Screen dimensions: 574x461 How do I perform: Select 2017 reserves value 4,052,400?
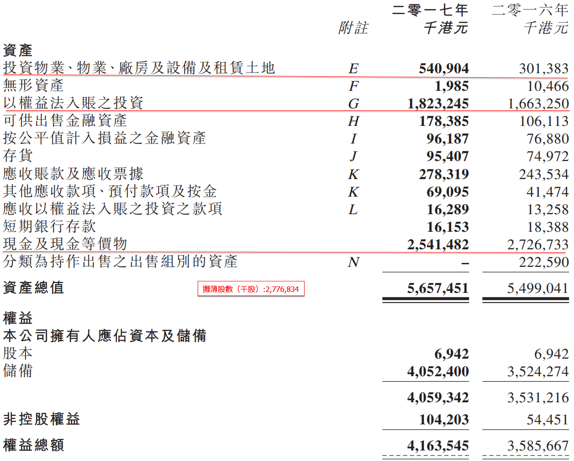click(x=438, y=372)
